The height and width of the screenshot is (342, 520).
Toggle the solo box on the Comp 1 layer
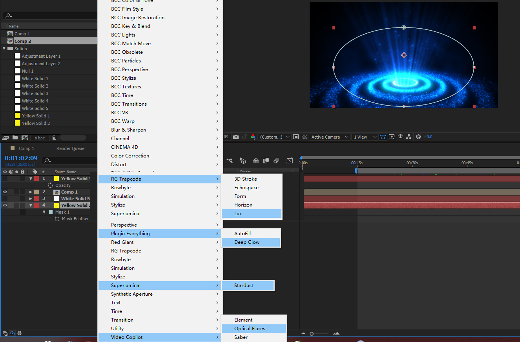tap(17, 192)
